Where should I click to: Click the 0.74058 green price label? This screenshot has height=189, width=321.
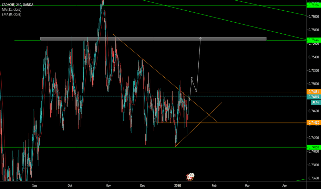313,147
